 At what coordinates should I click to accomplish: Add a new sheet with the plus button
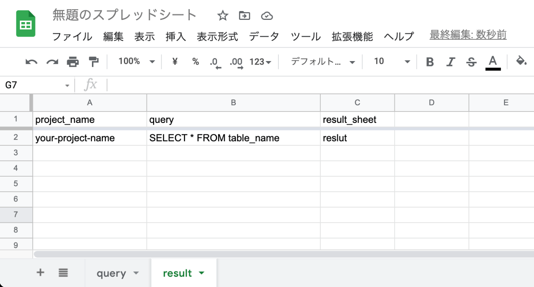click(x=40, y=272)
